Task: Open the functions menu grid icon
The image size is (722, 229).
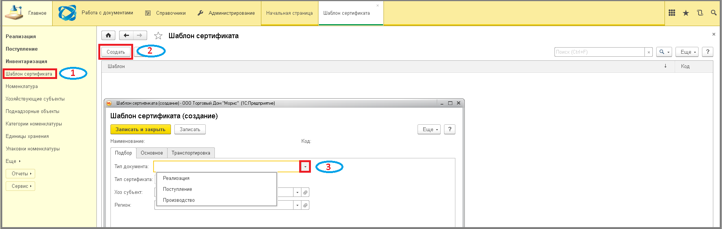Action: (672, 13)
